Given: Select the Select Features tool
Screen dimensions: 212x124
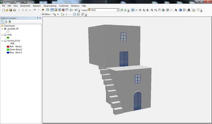Looking at the screenshot, I should pos(168,10).
